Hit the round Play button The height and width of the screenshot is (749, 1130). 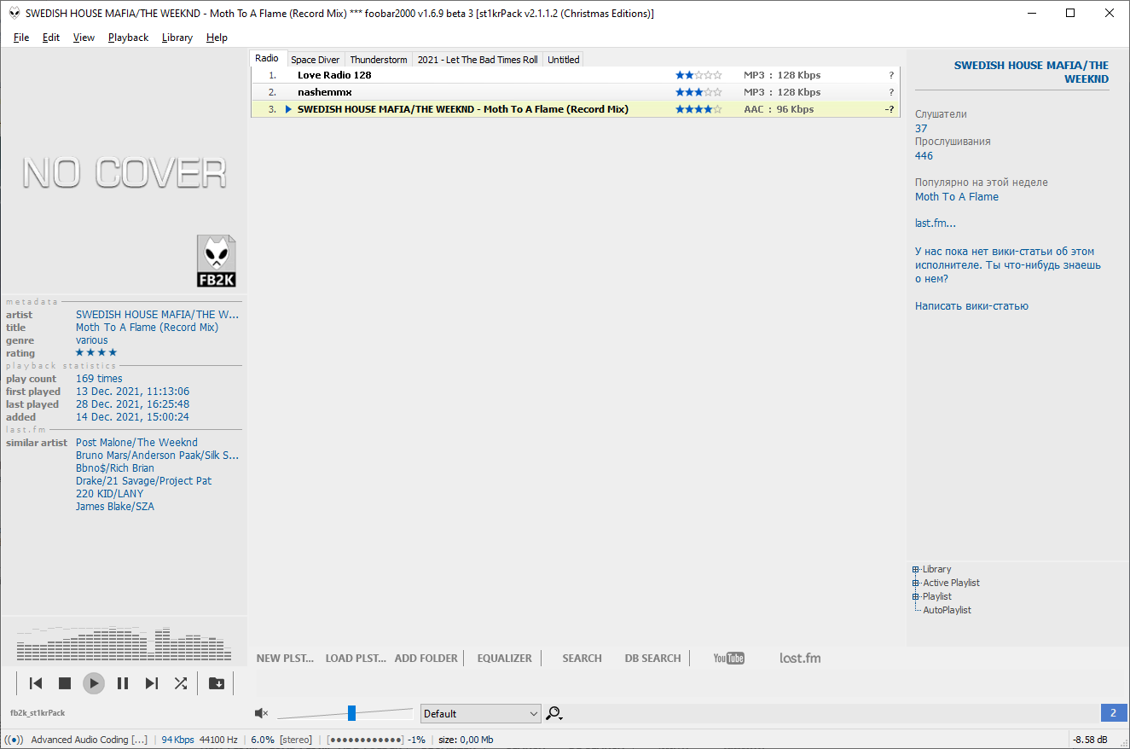[94, 683]
